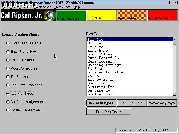Click the Add Play Types button
This screenshot has width=179, height=134.
coord(101,103)
